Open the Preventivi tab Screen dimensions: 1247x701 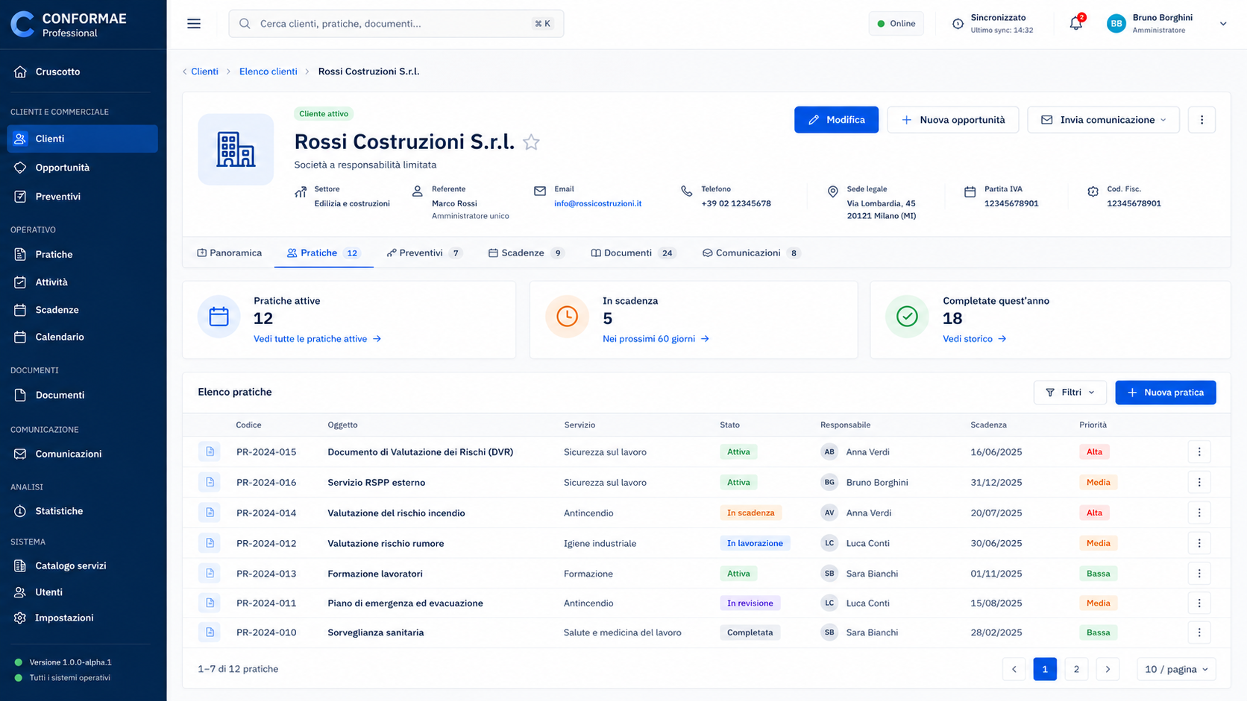coord(424,253)
